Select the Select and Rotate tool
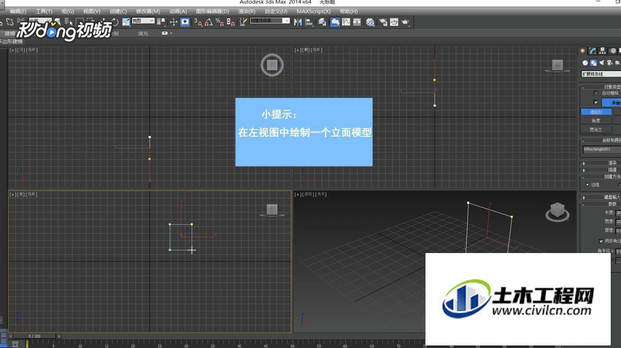621x348 pixels. coord(115,22)
